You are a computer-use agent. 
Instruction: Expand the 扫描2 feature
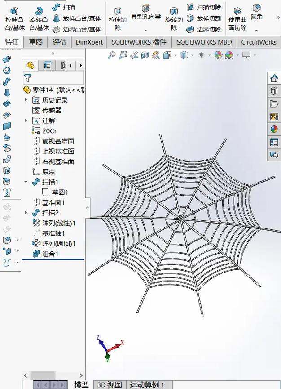tap(26, 213)
